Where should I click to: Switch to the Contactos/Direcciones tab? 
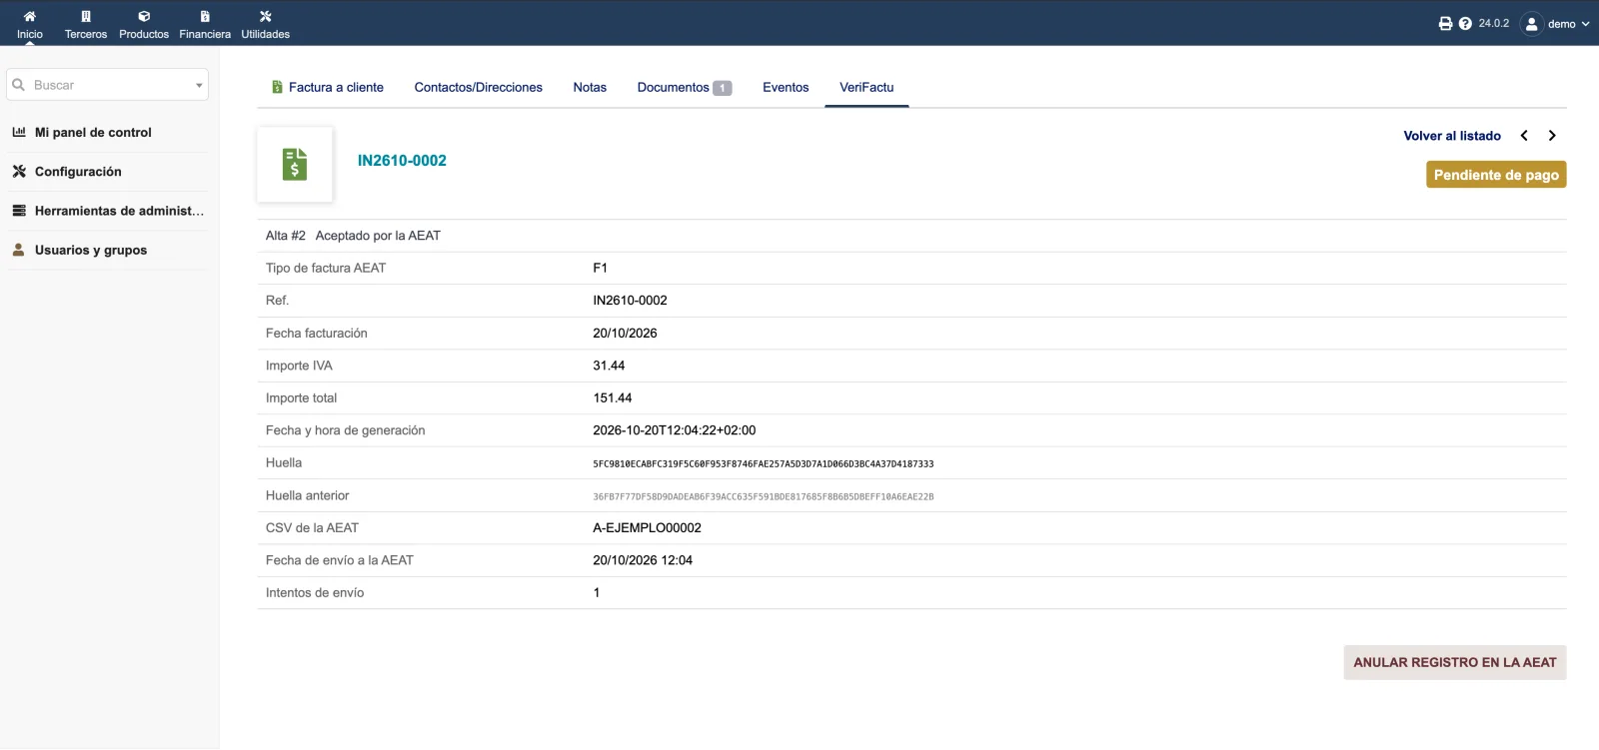[479, 87]
